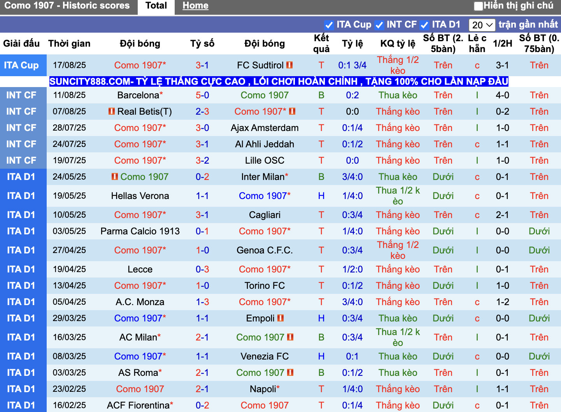Click result letter B on AS Roma row
The height and width of the screenshot is (412, 561).
[x=321, y=373]
